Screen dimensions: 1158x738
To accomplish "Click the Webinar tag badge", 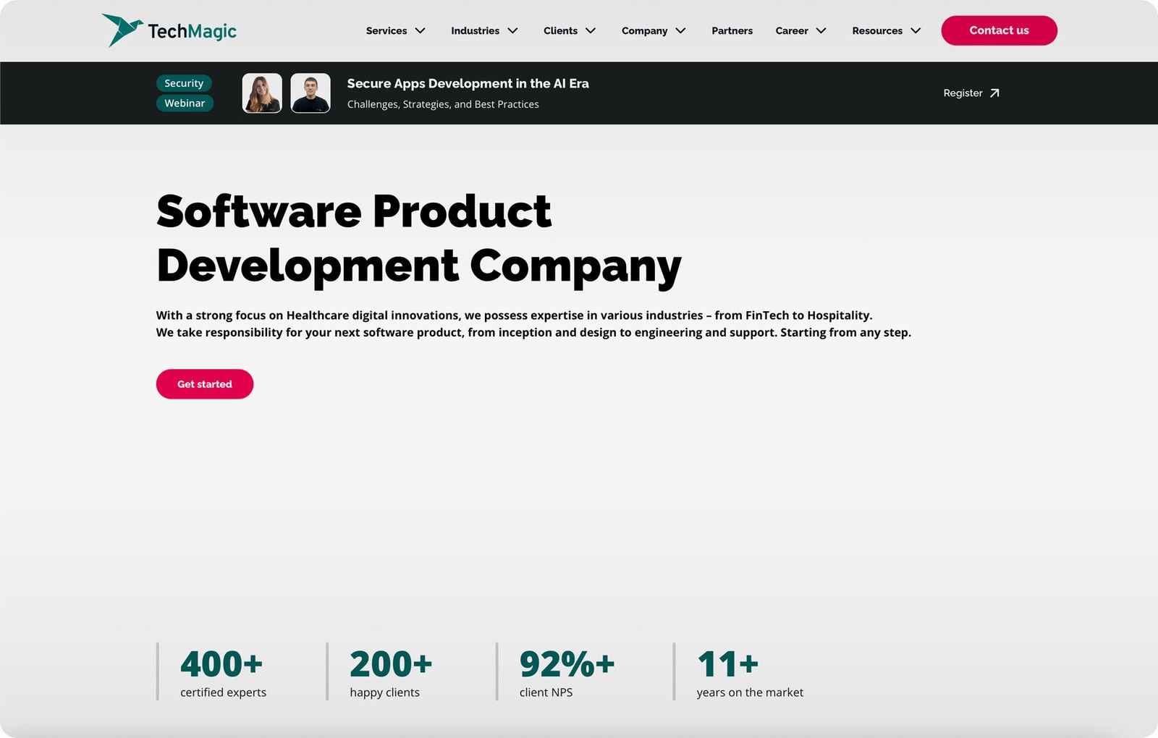I will coord(185,103).
